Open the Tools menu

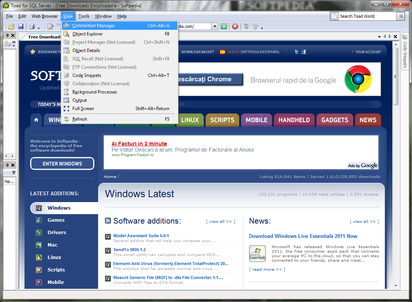click(84, 16)
